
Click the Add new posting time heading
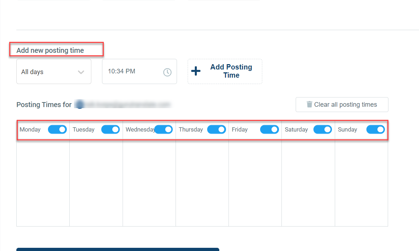50,50
